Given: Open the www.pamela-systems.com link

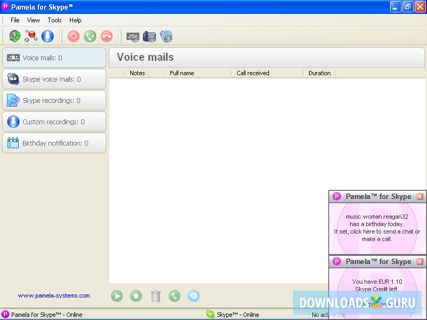Looking at the screenshot, I should 54,295.
